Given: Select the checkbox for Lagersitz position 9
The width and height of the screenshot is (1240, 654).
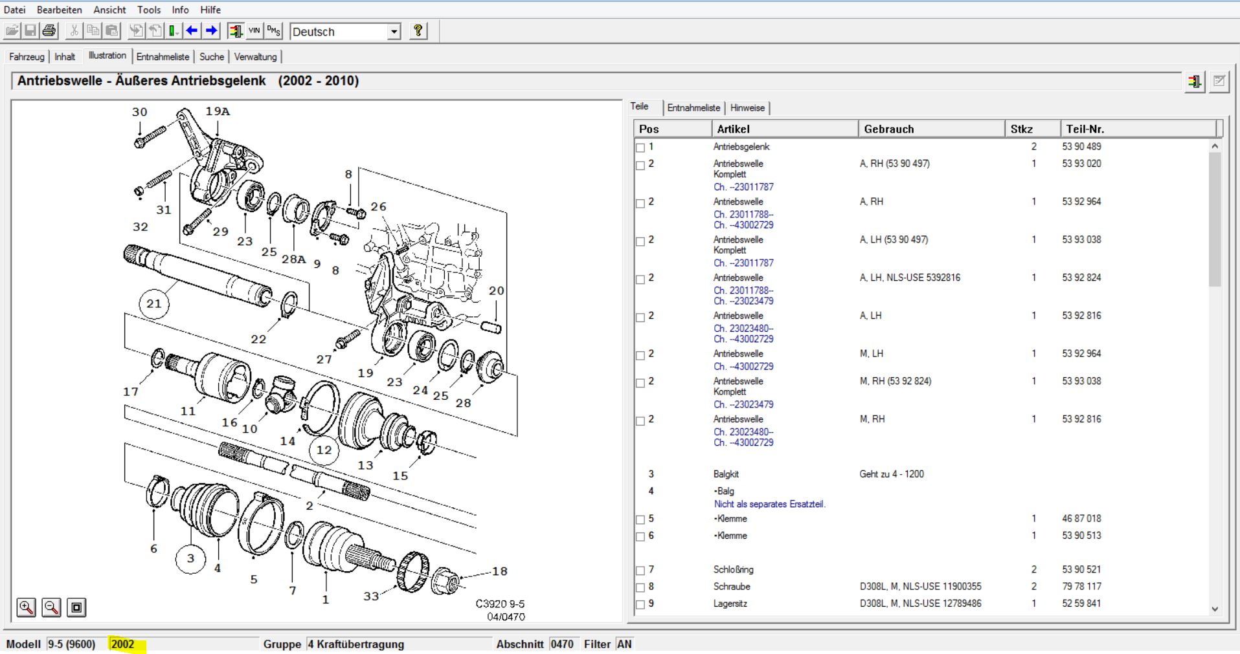Looking at the screenshot, I should click(640, 604).
